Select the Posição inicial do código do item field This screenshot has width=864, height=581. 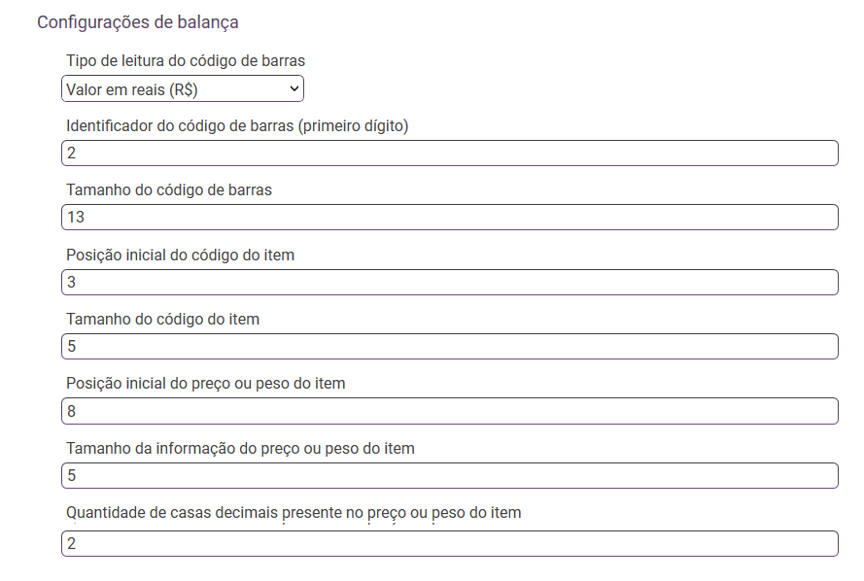(449, 283)
